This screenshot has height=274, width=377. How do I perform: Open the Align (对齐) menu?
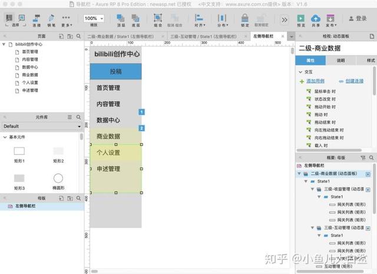[x=200, y=20]
